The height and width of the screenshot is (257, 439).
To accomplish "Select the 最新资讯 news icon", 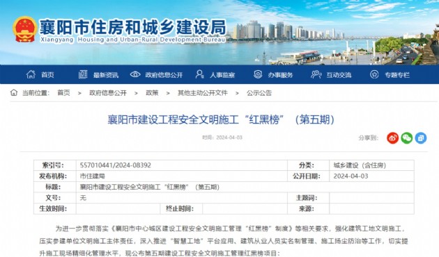I will coord(83,74).
